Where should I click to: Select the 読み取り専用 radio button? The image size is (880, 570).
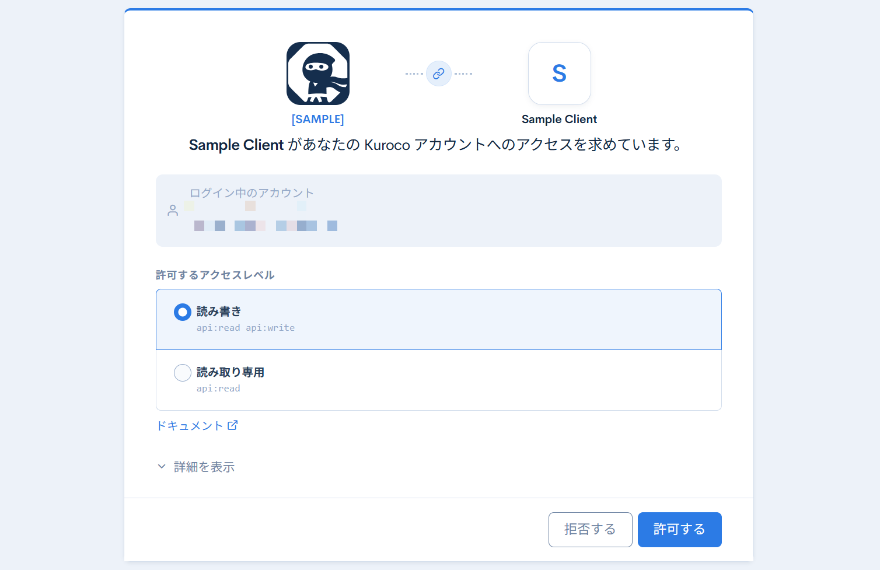pyautogui.click(x=183, y=373)
